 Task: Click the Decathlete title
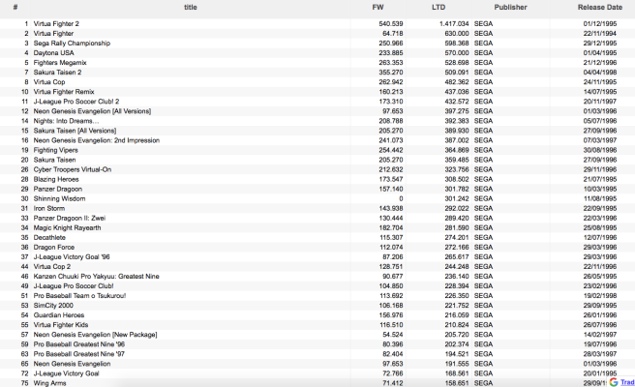pos(49,238)
